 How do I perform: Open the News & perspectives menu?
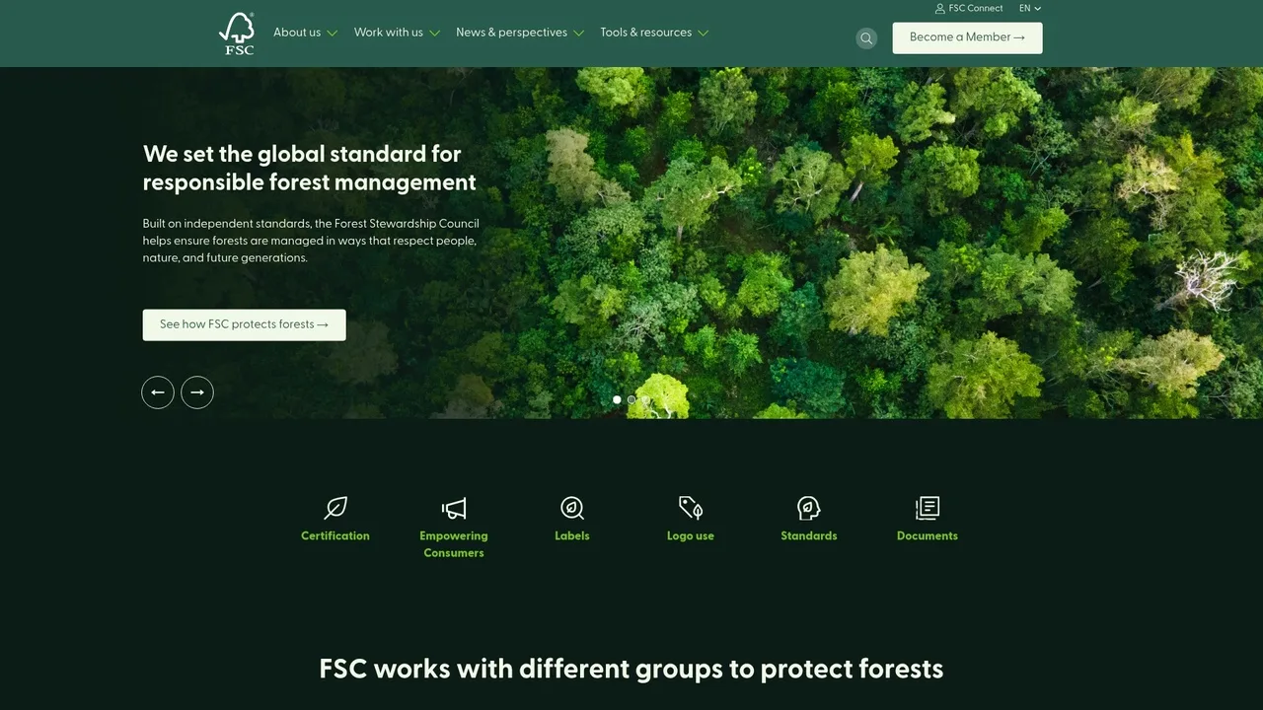click(x=511, y=33)
